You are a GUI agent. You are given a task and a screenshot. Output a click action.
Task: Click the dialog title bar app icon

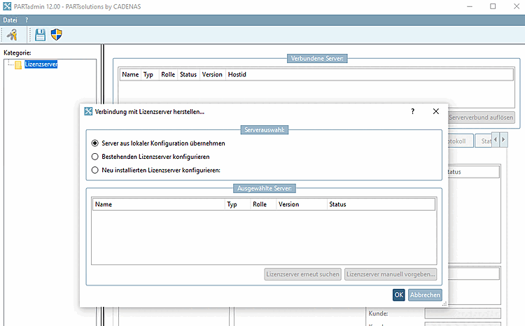(x=88, y=111)
